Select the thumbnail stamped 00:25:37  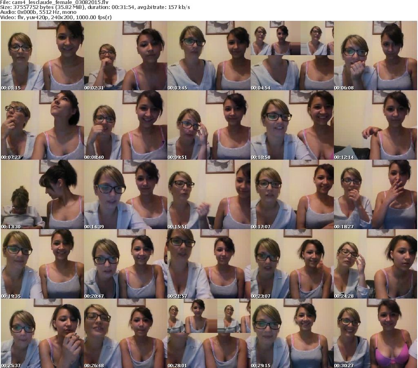point(42,333)
